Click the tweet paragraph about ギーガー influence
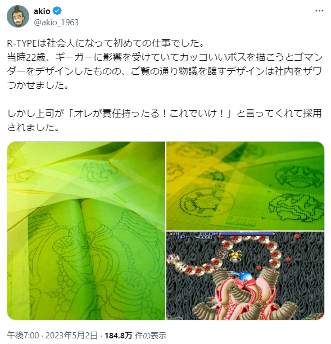The width and height of the screenshot is (331, 344). (165, 71)
